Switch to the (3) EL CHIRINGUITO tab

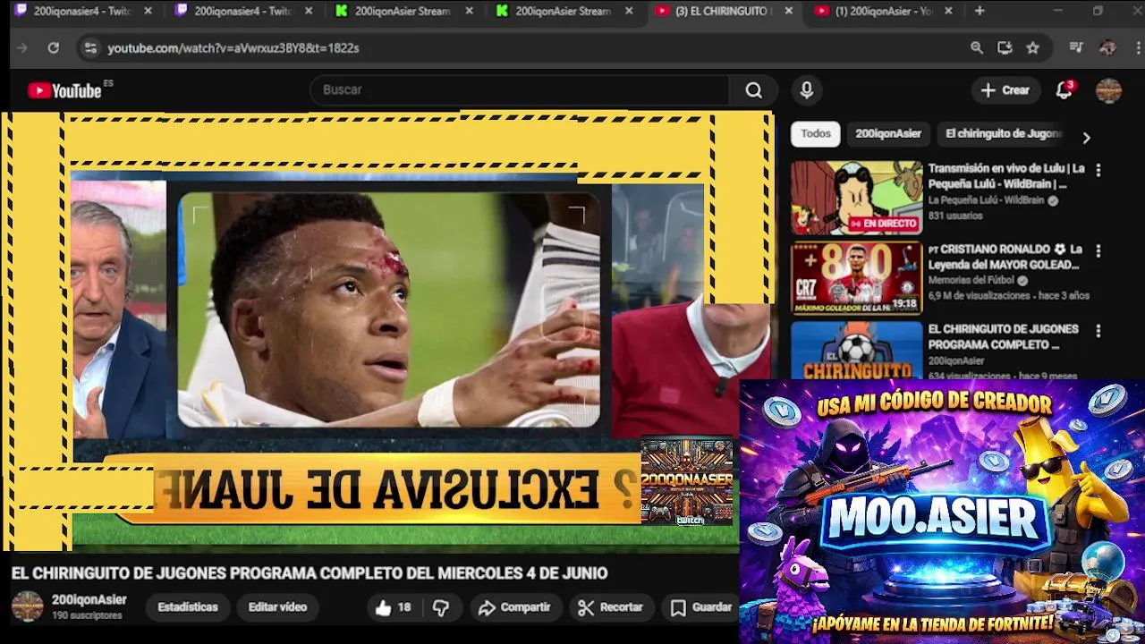pos(721,11)
